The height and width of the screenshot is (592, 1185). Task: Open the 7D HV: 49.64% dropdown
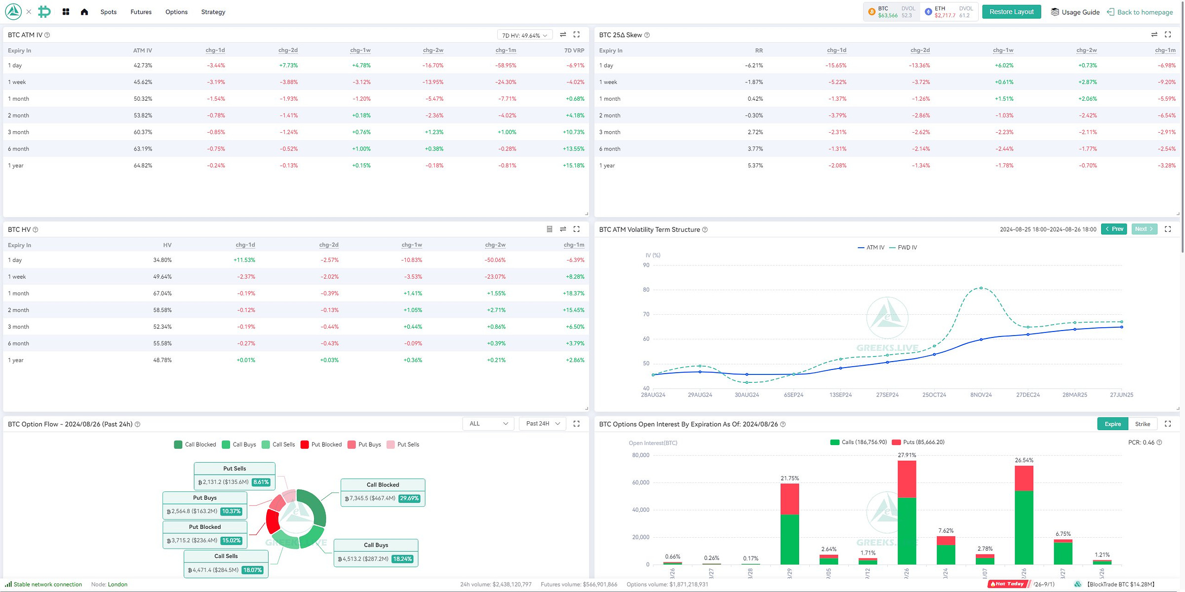pyautogui.click(x=524, y=35)
